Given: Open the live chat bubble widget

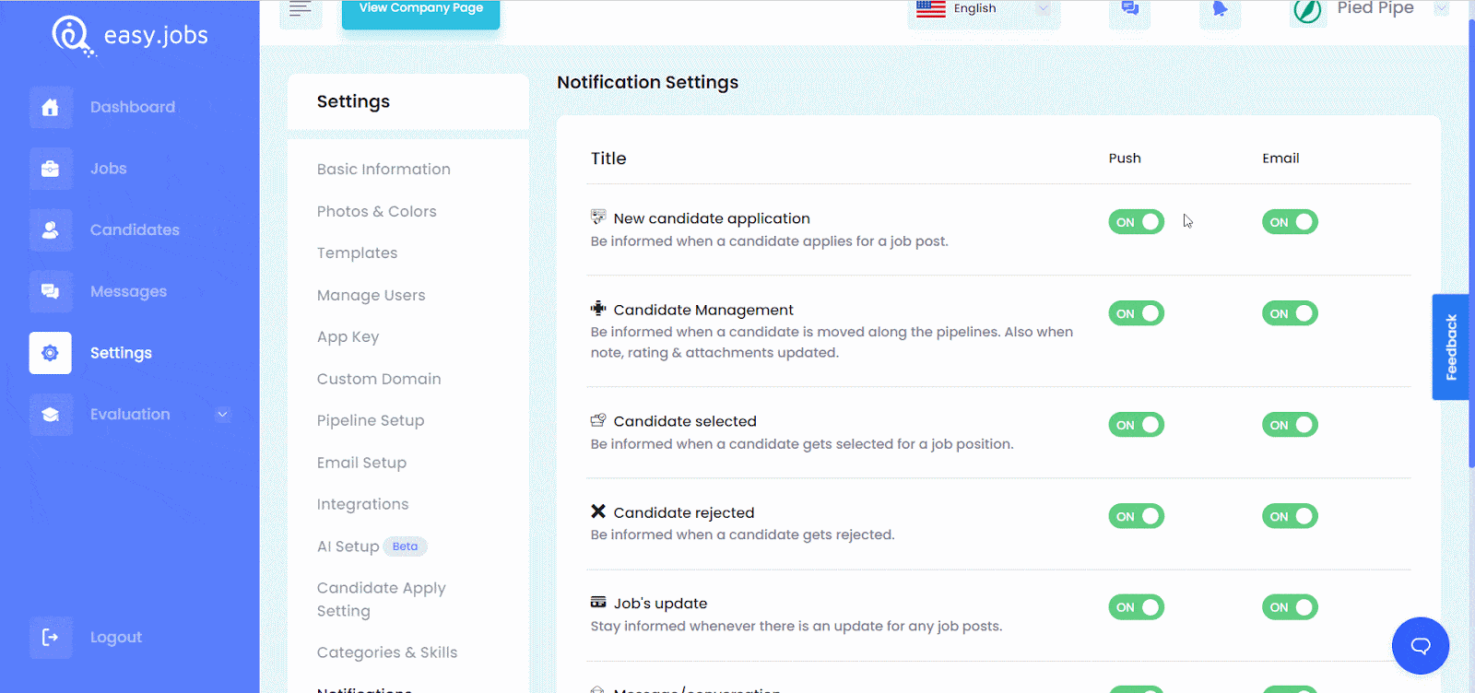Looking at the screenshot, I should coord(1421,645).
